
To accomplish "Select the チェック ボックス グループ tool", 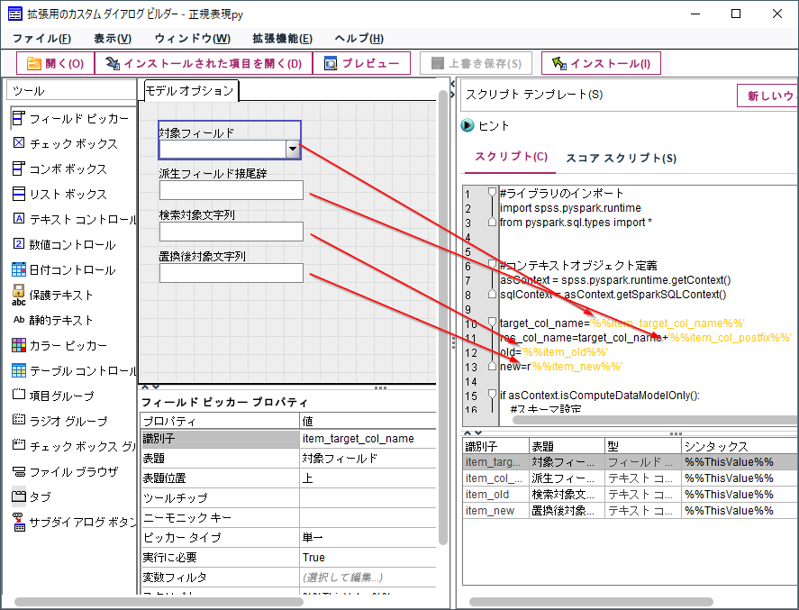I will click(x=75, y=446).
